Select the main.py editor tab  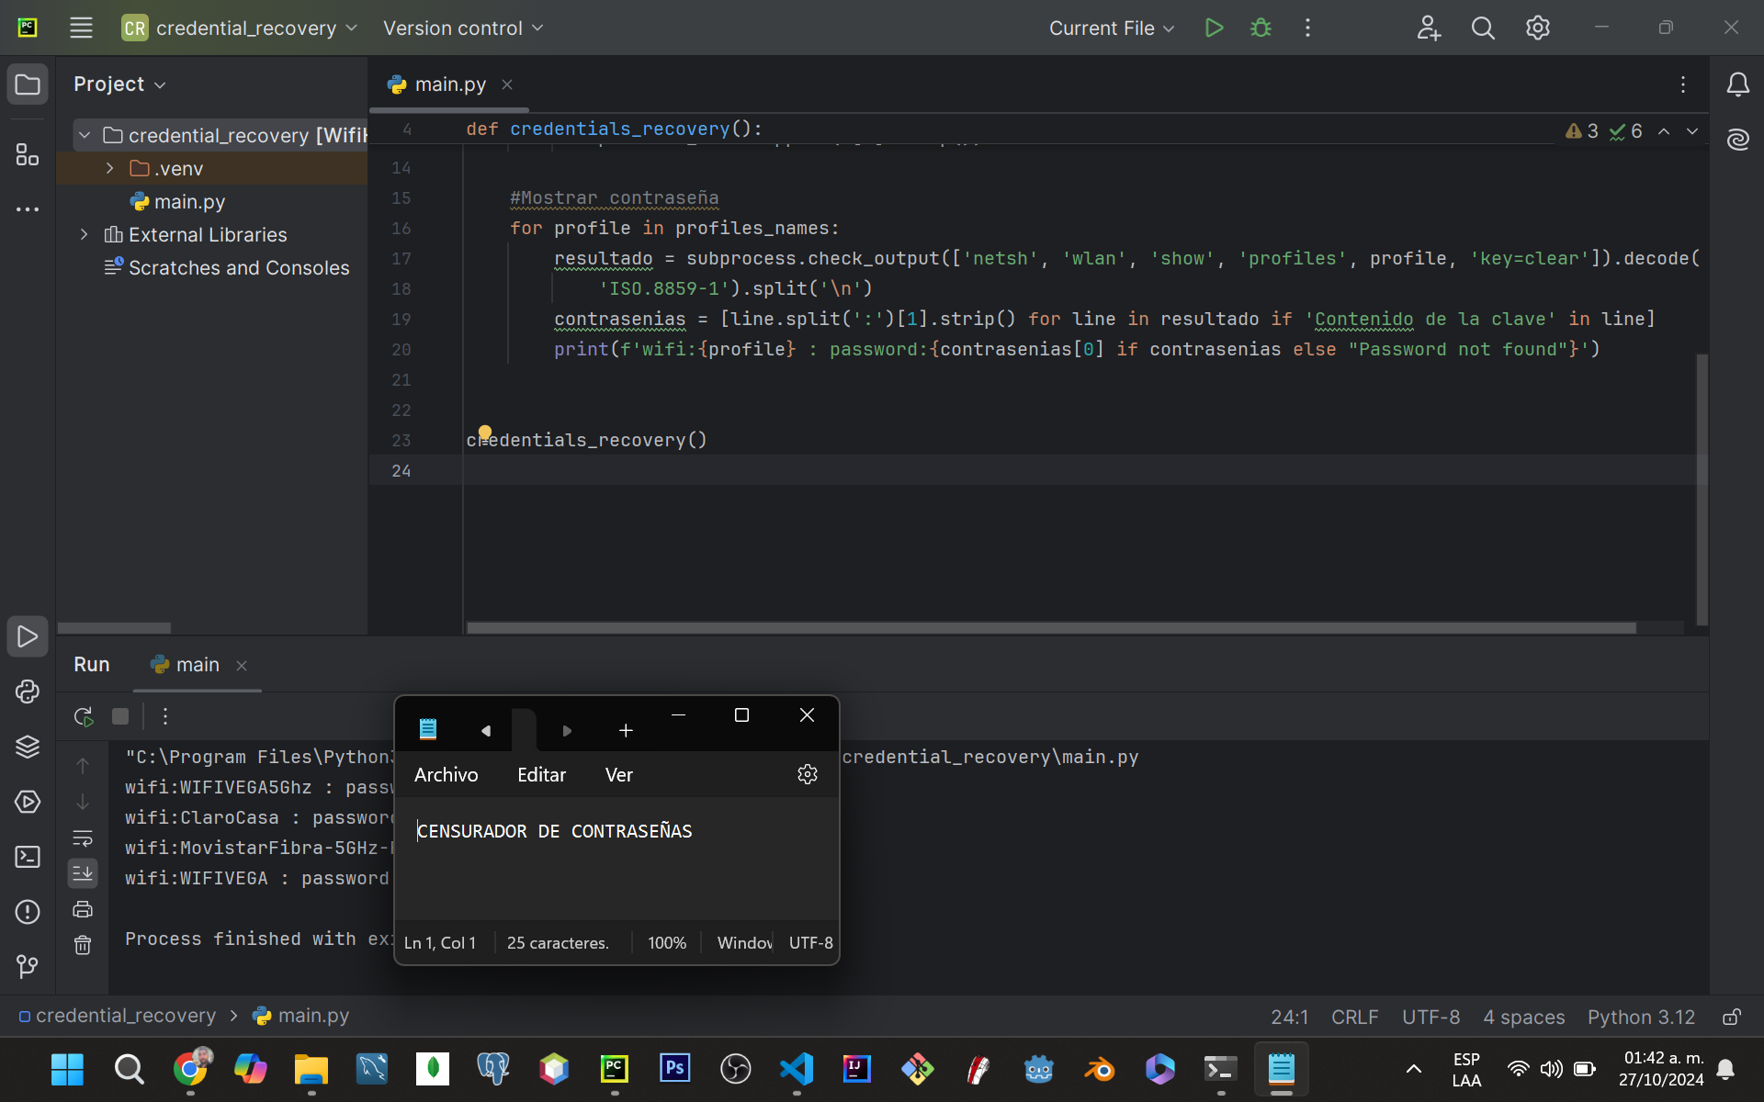449,84
